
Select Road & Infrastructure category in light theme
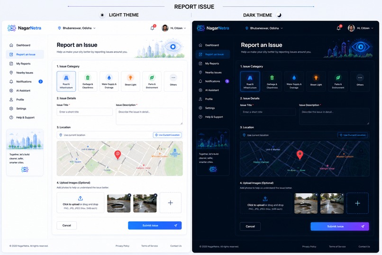tap(66, 81)
